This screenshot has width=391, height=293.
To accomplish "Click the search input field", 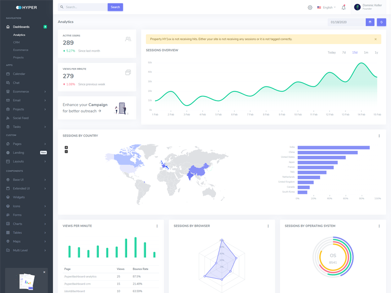I will [83, 7].
